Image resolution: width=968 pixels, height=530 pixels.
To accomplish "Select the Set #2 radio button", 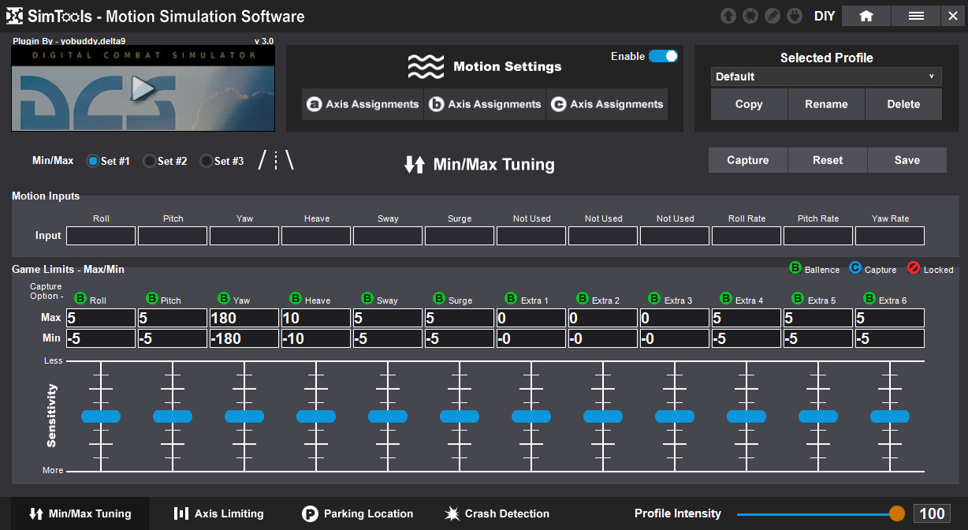I will coord(150,161).
